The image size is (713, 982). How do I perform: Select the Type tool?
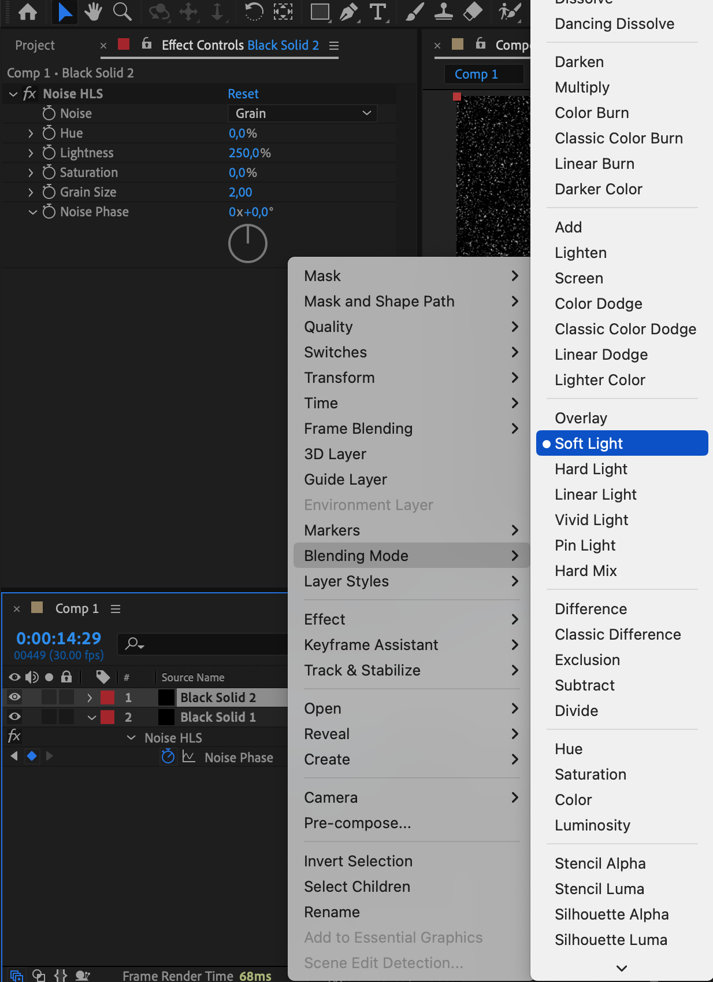coord(378,12)
